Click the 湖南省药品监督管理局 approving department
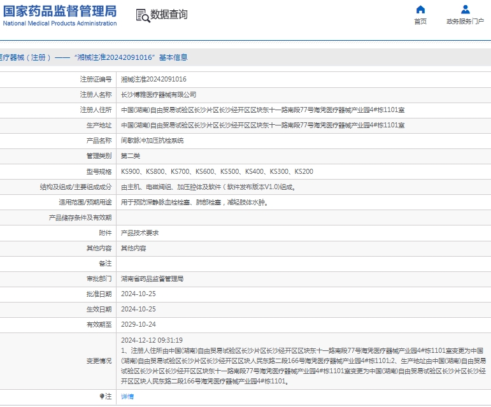This screenshot has width=491, height=407. click(152, 278)
